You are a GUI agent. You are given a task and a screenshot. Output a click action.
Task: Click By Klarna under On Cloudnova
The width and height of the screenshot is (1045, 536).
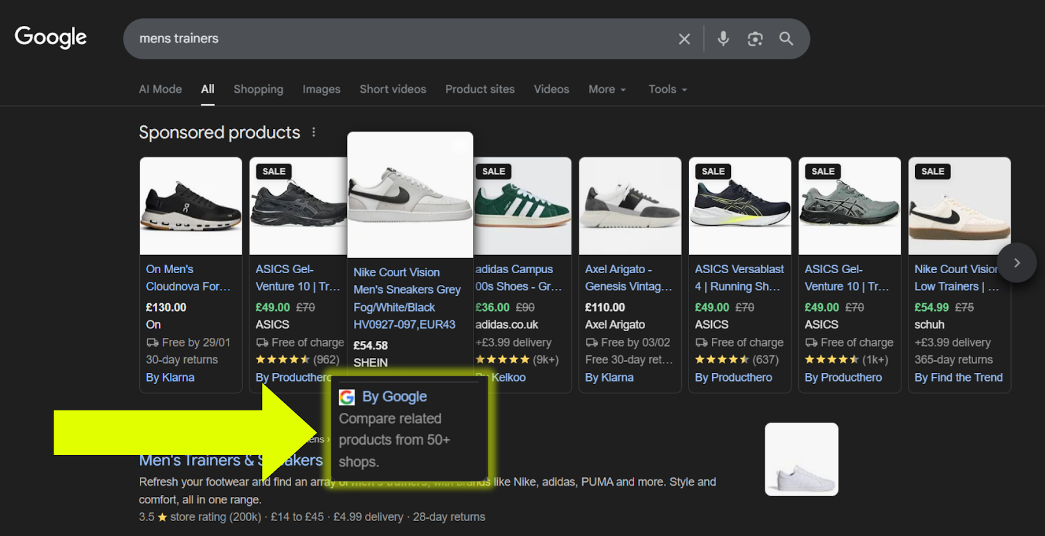170,378
